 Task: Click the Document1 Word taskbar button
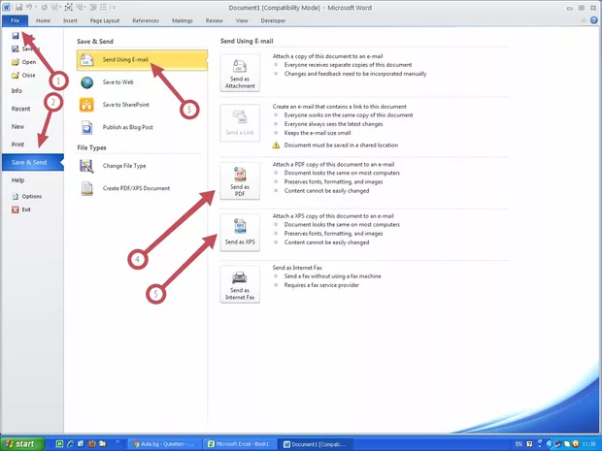316,444
